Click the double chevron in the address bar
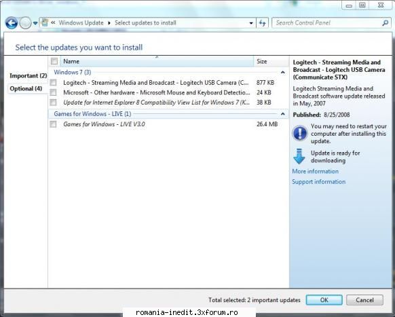The height and width of the screenshot is (317, 395). pyautogui.click(x=53, y=22)
